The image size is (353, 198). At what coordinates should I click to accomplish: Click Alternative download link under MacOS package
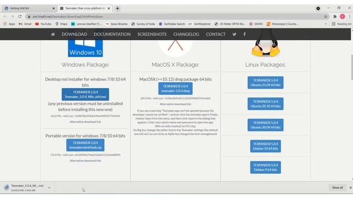pyautogui.click(x=175, y=104)
